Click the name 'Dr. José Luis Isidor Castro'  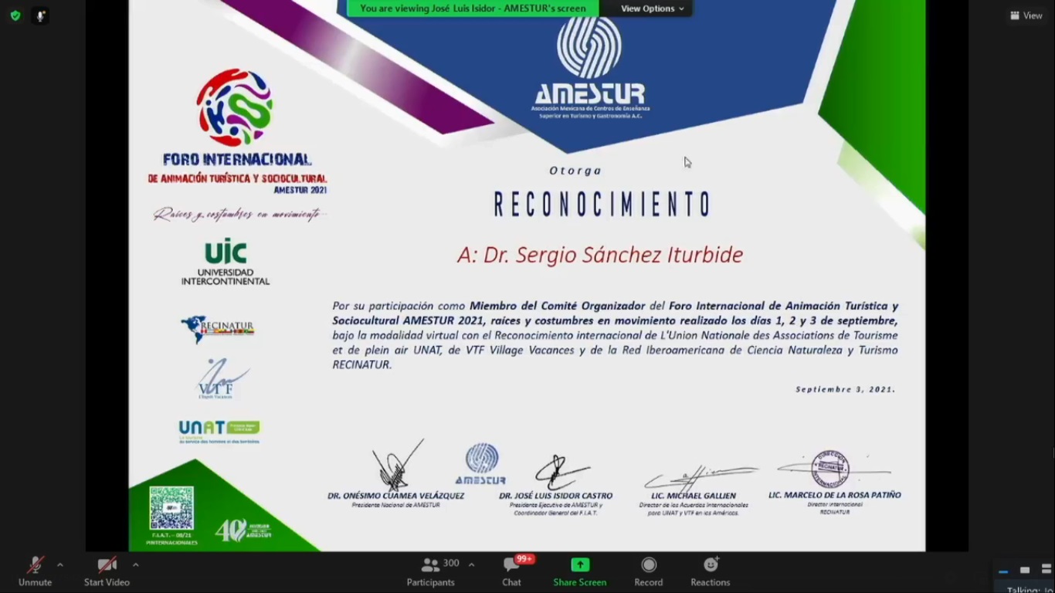click(x=555, y=496)
